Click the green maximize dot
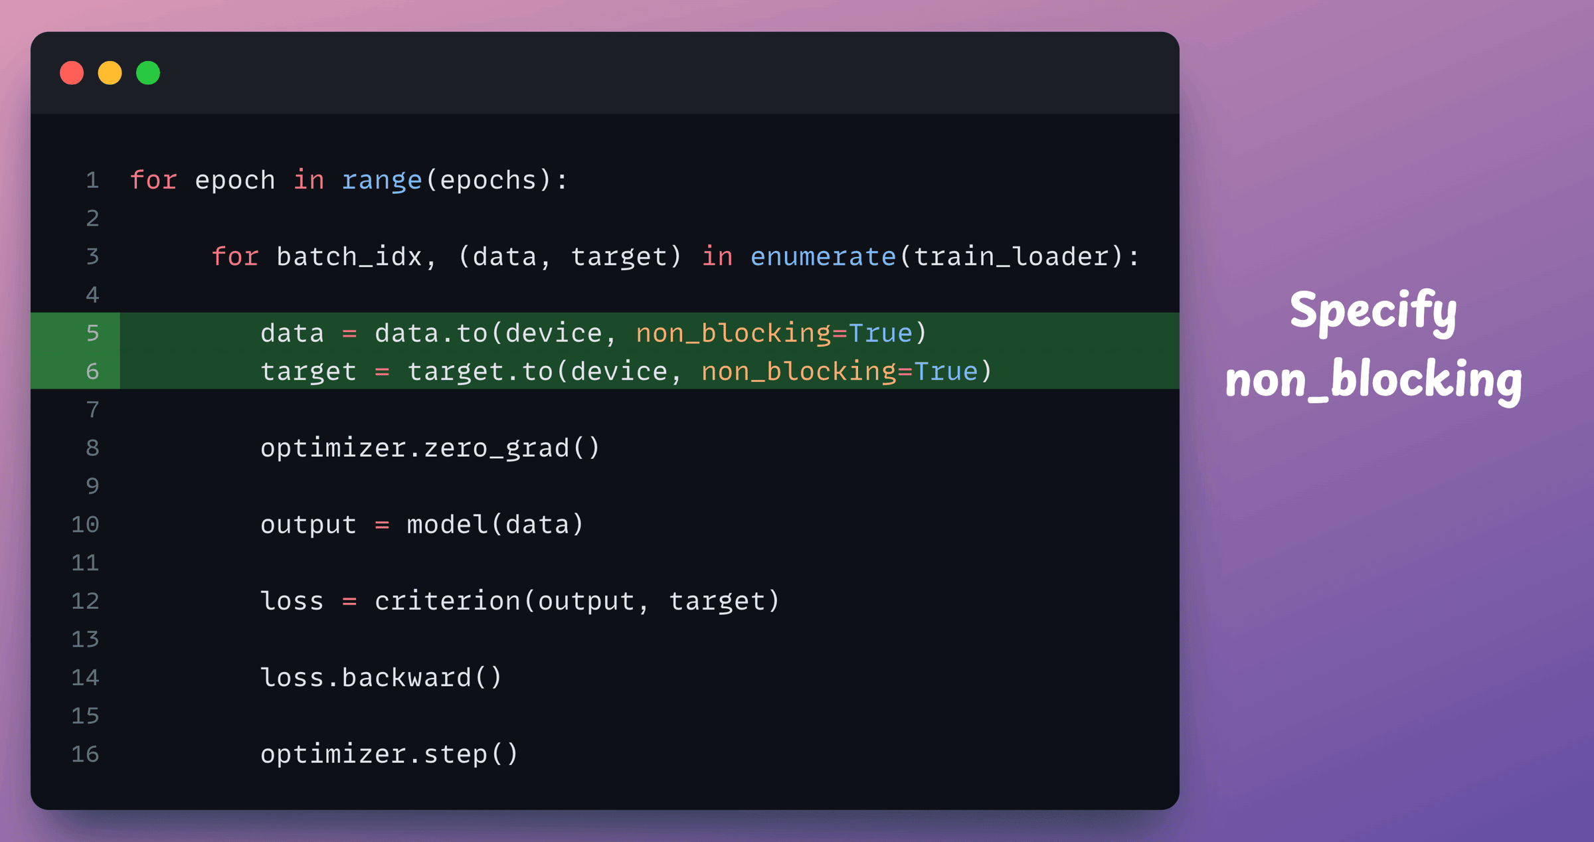Image resolution: width=1594 pixels, height=842 pixels. [x=148, y=73]
